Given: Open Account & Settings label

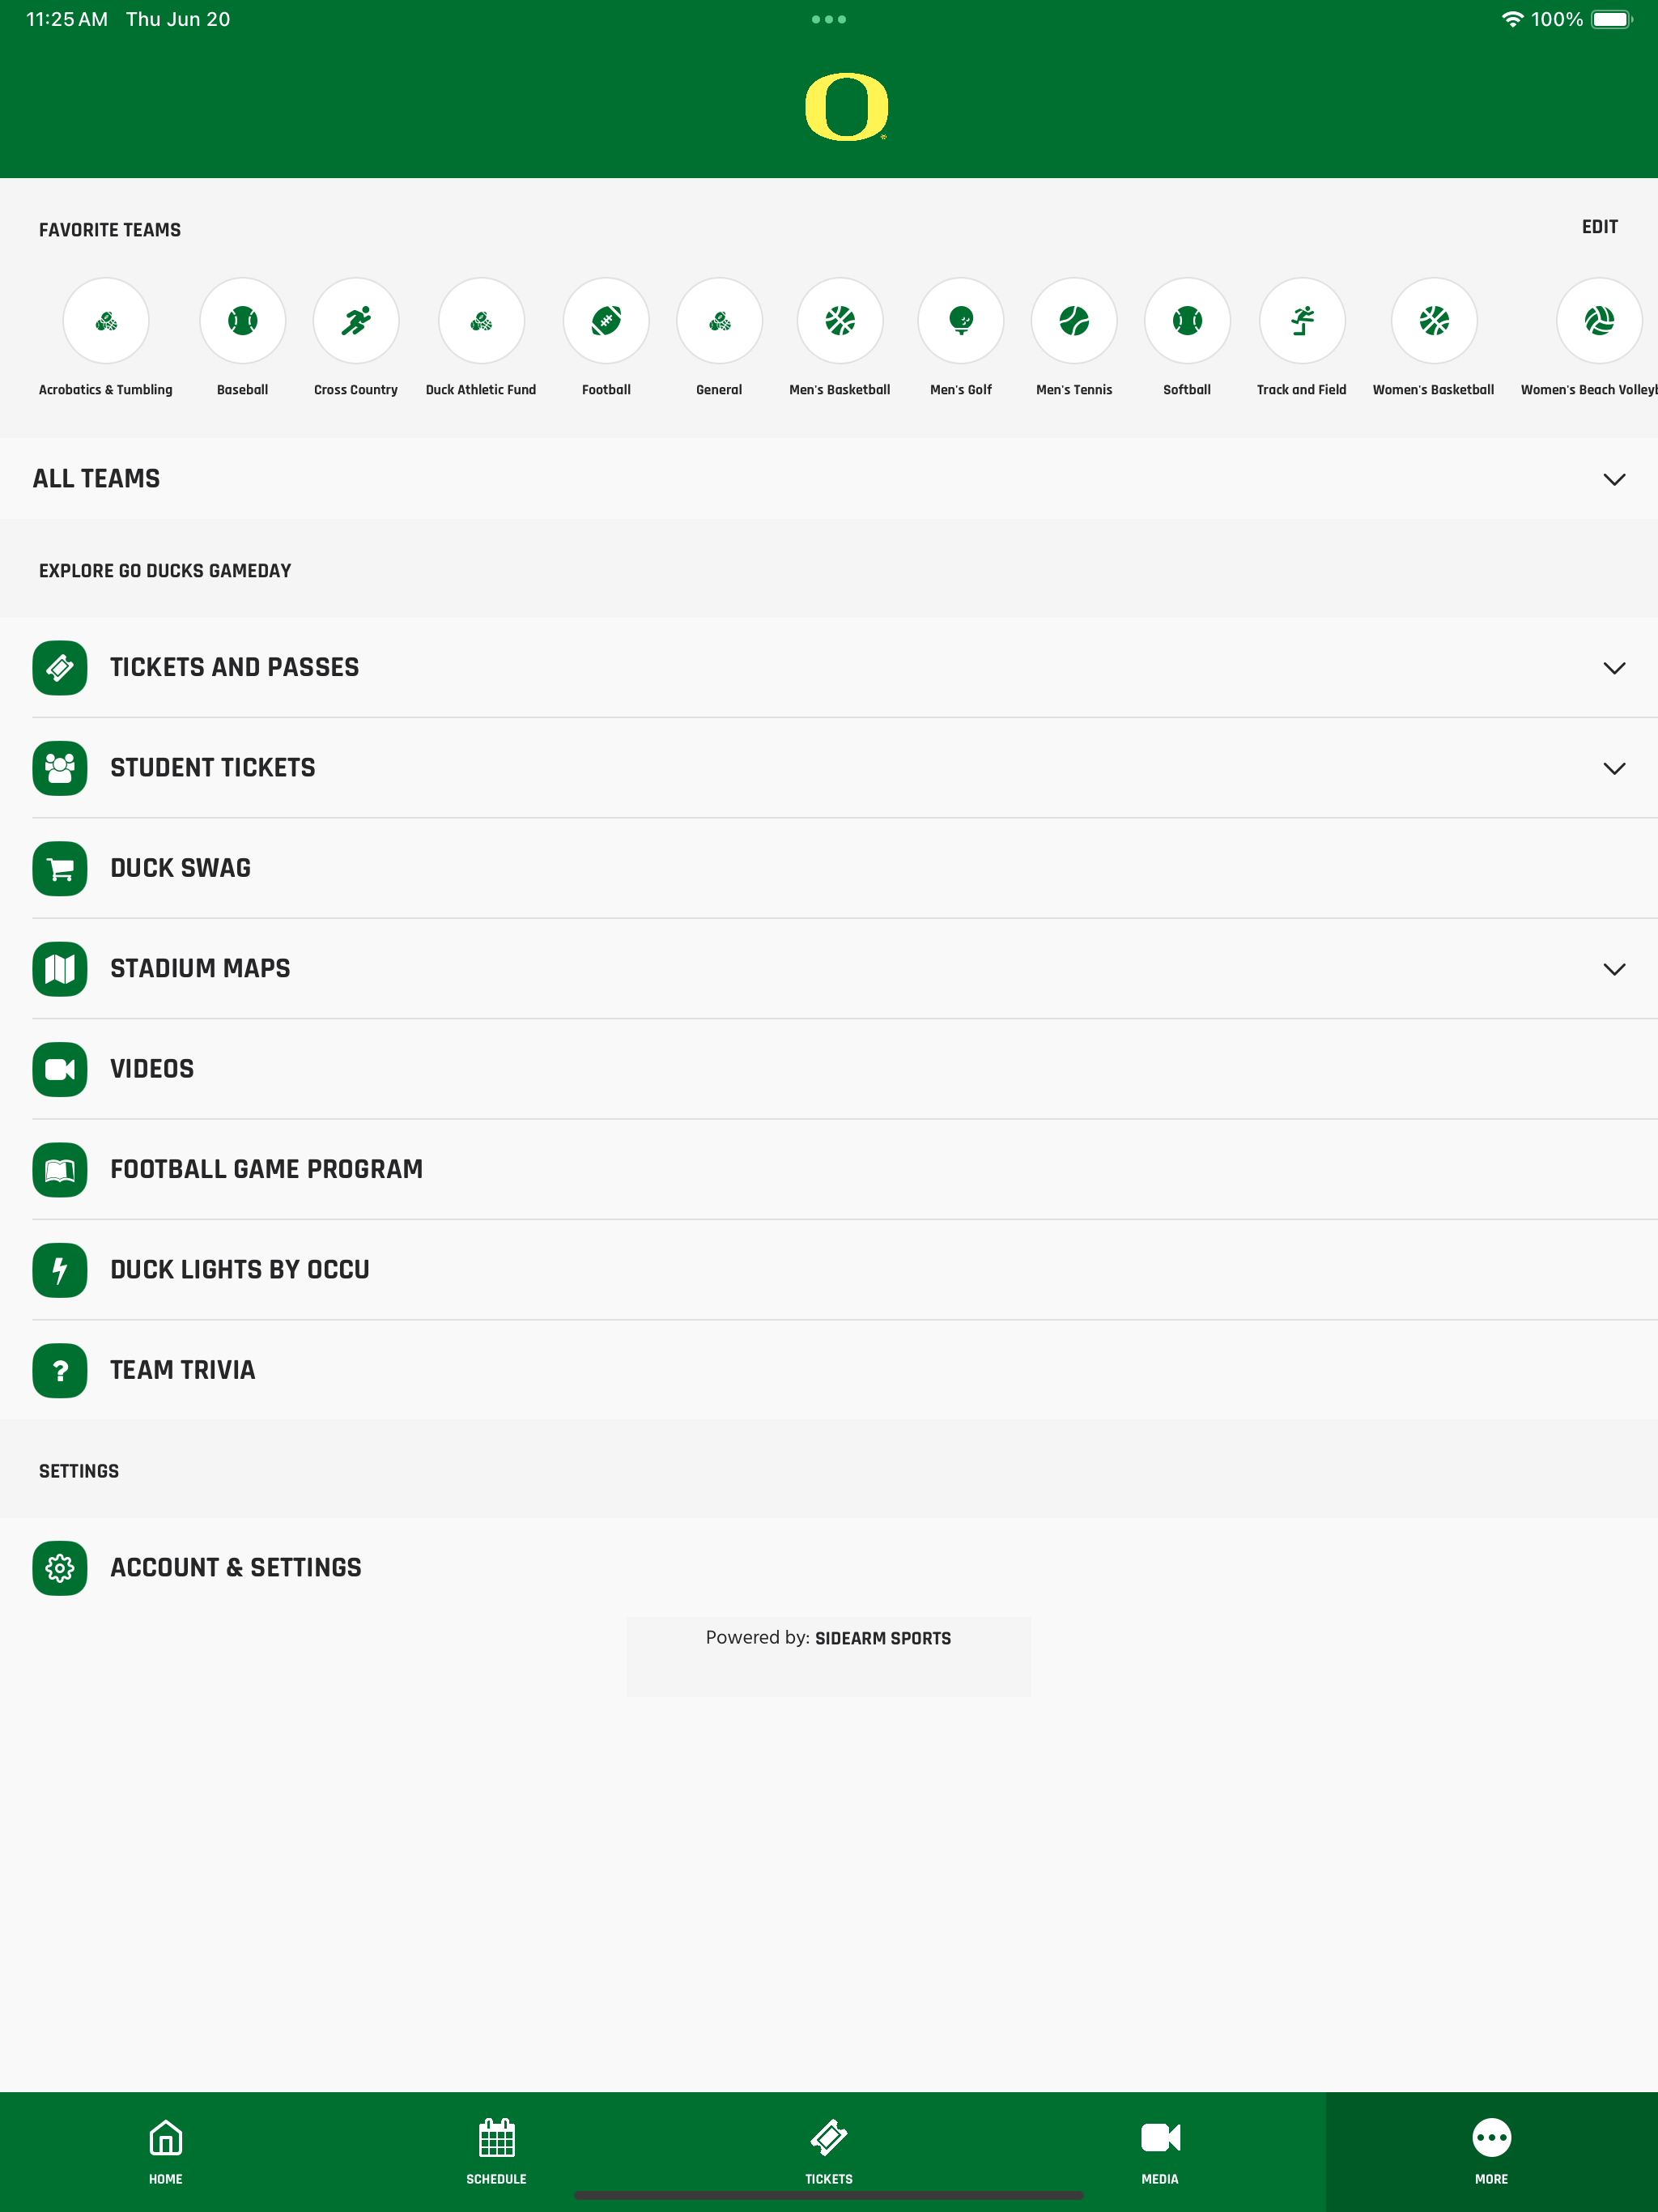Looking at the screenshot, I should point(236,1568).
